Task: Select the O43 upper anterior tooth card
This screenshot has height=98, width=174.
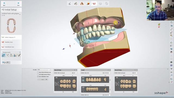Action: (95, 80)
